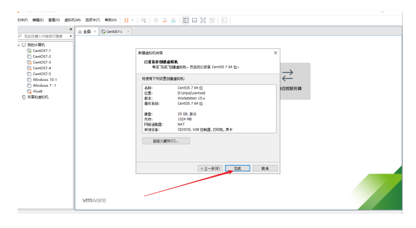This screenshot has height=228, width=416.
Task: Click the < 上一步(B) button
Action: tap(210, 168)
